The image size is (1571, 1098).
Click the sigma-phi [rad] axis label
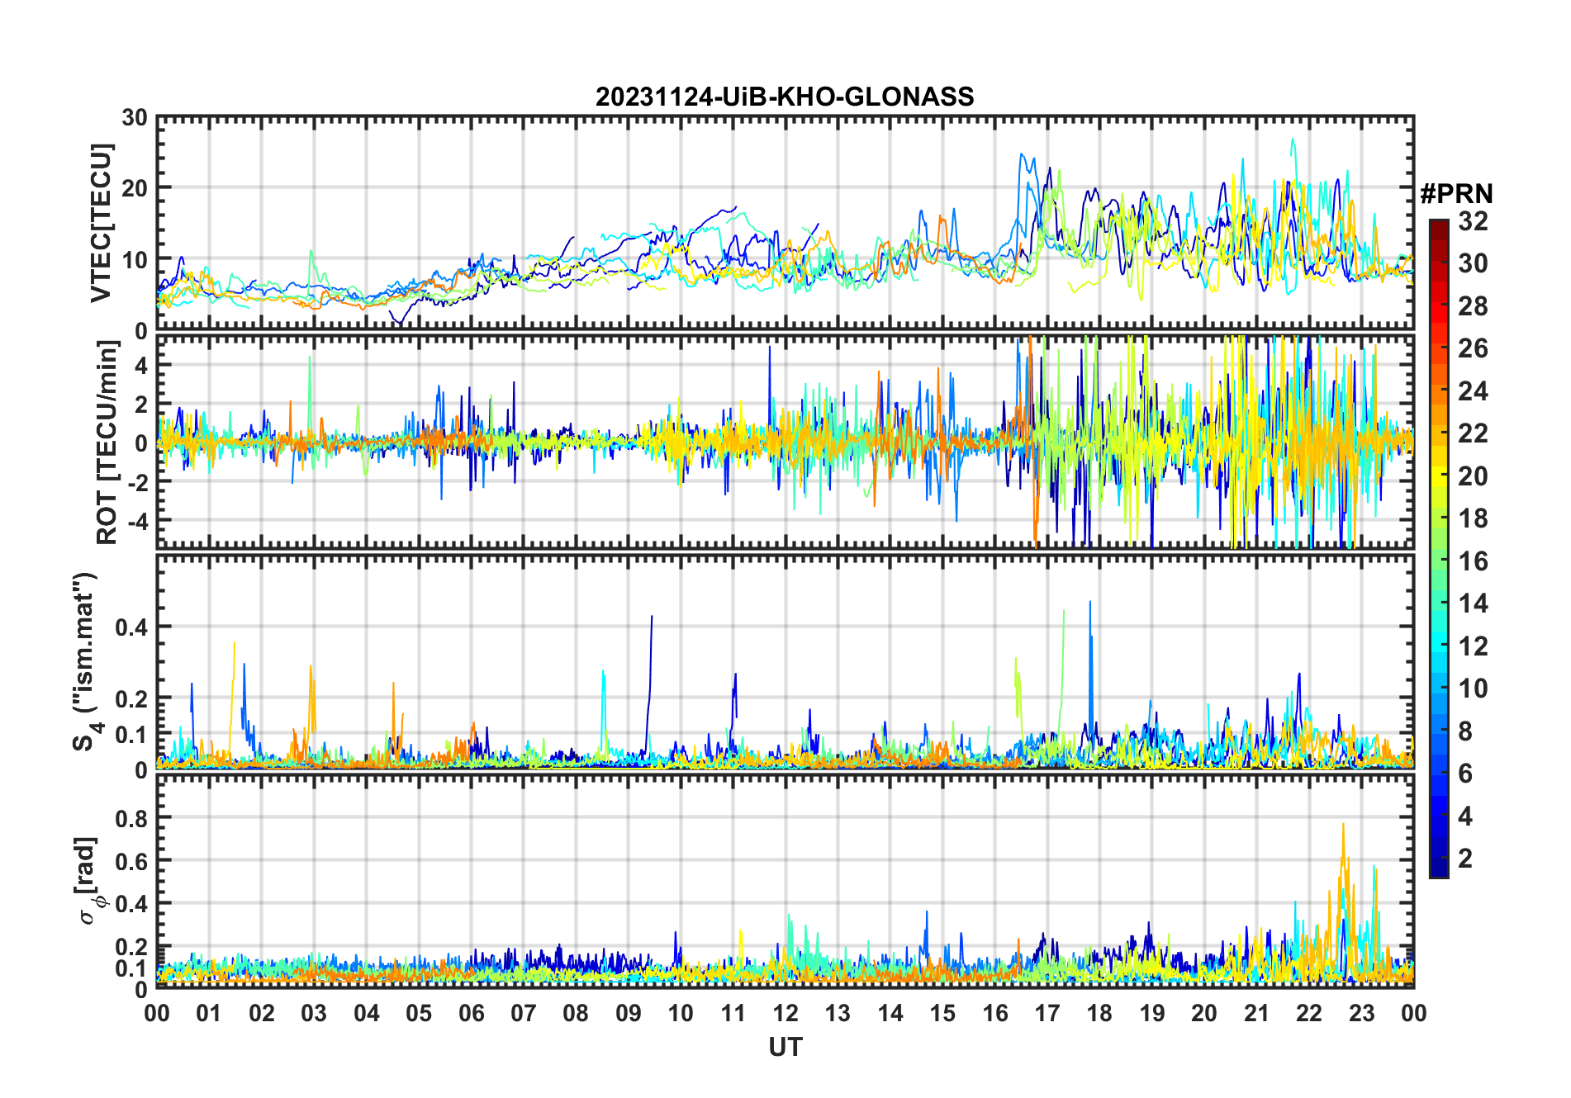point(88,881)
